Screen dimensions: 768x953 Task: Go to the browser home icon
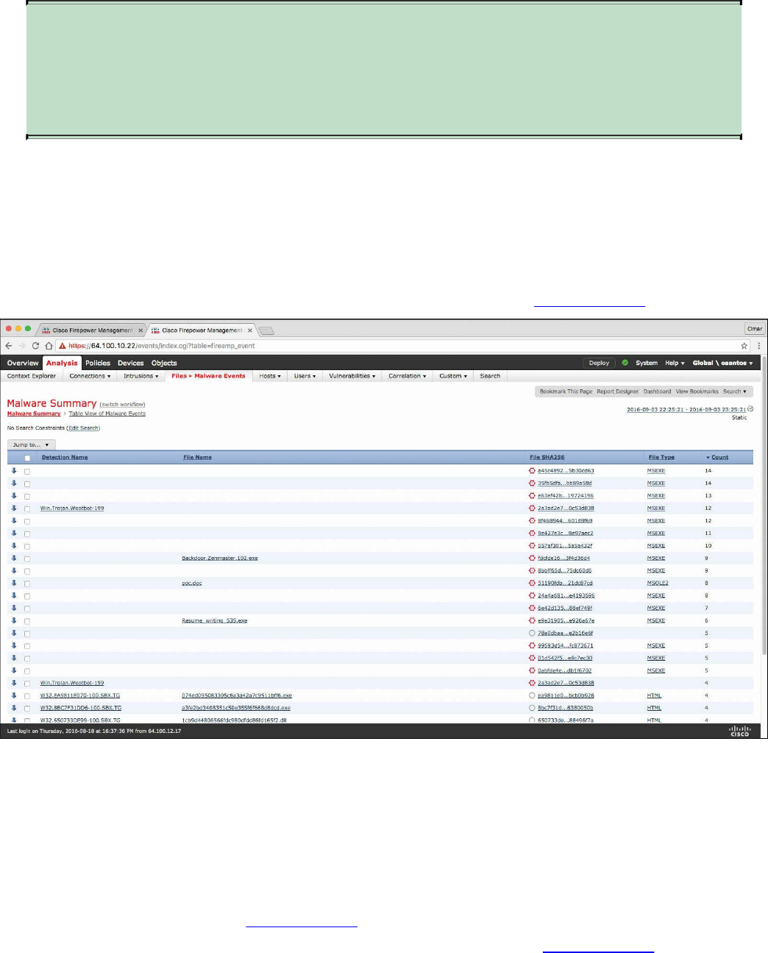48,345
